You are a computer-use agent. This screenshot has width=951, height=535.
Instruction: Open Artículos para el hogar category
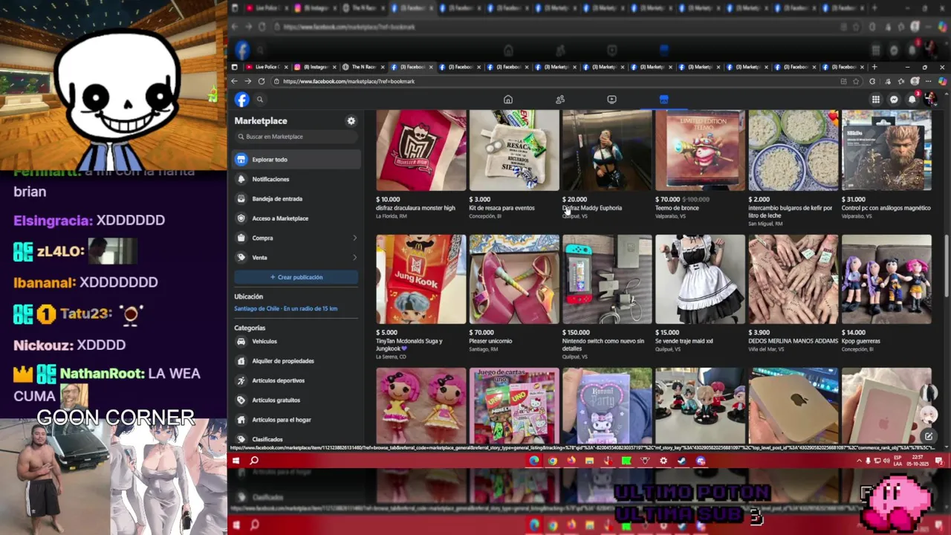296,420
